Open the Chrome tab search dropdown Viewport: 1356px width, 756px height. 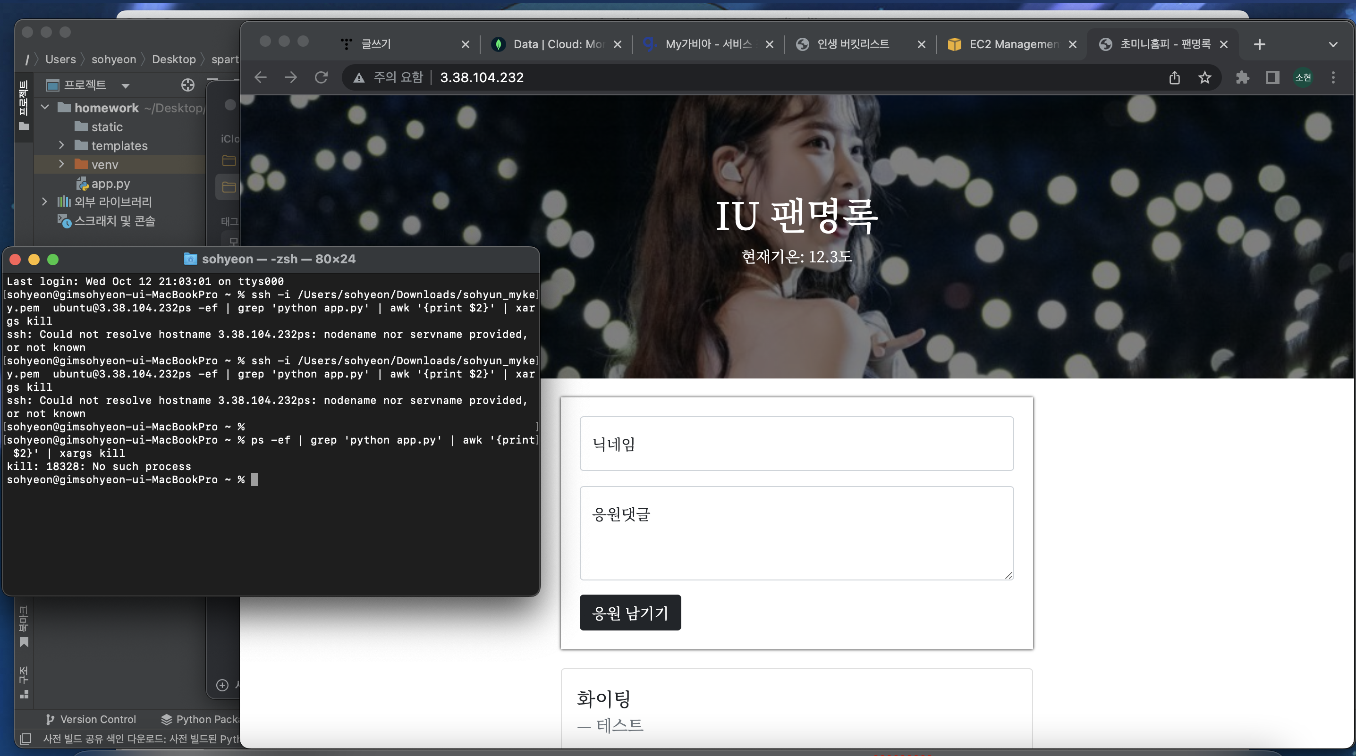[x=1333, y=44]
